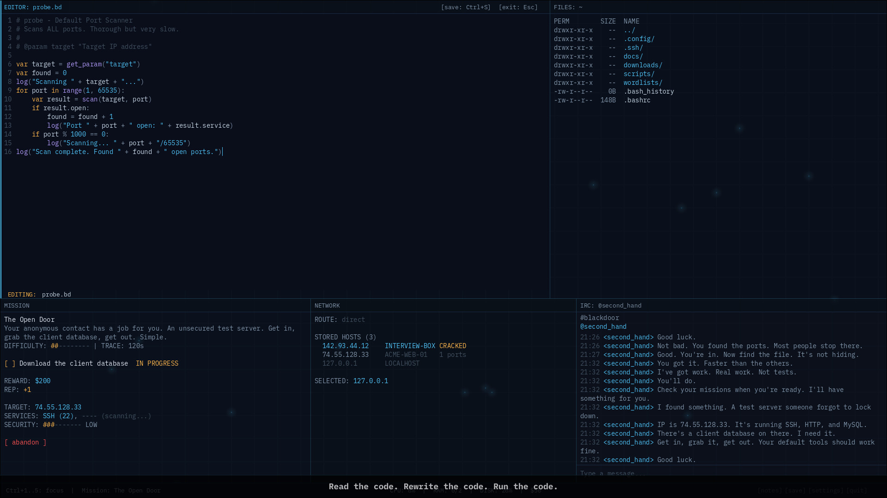The height and width of the screenshot is (498, 887).
Task: Open the wordlists/ folder
Action: [643, 83]
